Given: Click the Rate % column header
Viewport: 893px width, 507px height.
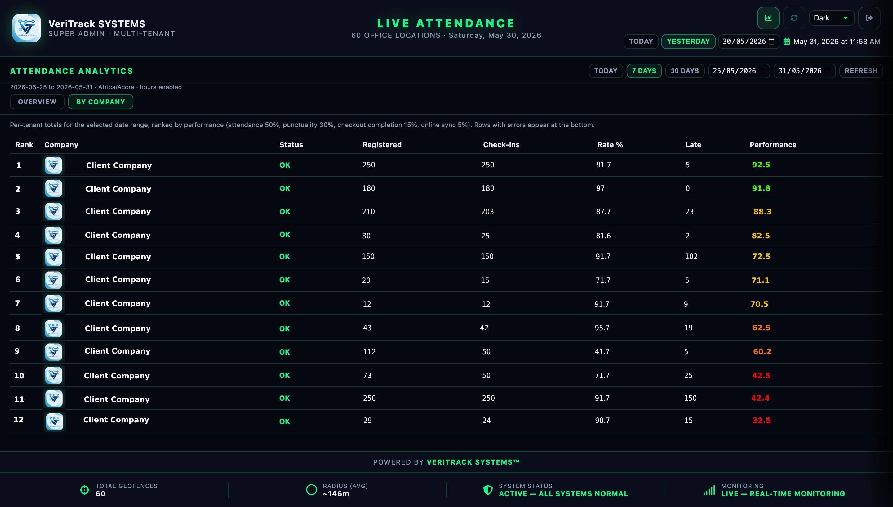Looking at the screenshot, I should pos(610,145).
